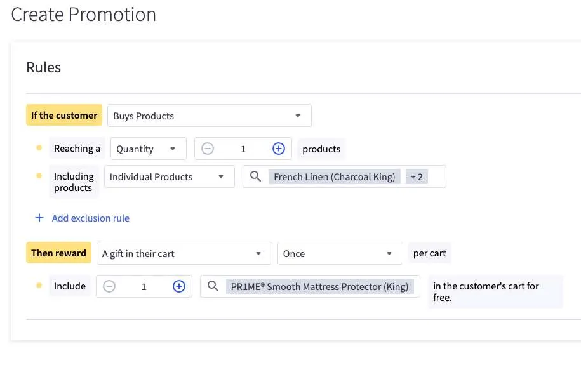Decrease gift quantity with the minus icon
The width and height of the screenshot is (581, 372).
(109, 286)
